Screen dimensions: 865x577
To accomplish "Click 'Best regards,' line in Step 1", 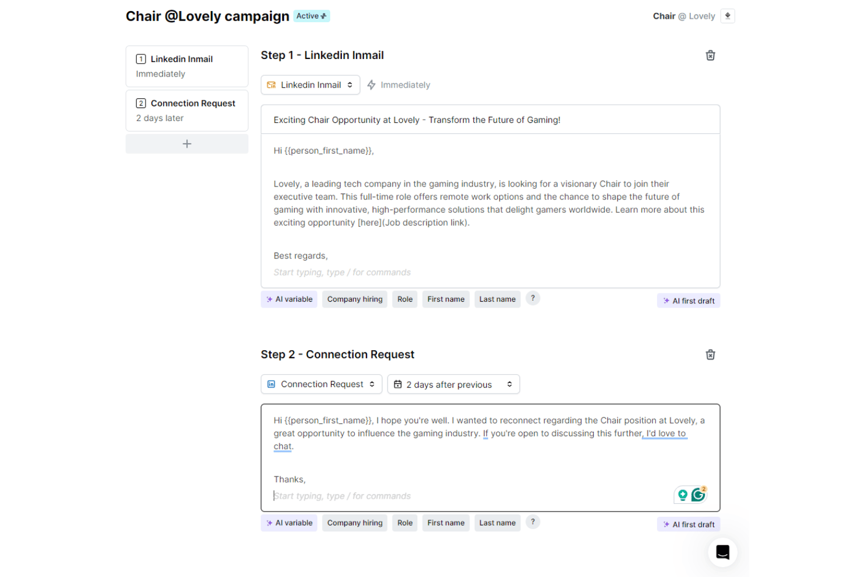I will [x=300, y=255].
